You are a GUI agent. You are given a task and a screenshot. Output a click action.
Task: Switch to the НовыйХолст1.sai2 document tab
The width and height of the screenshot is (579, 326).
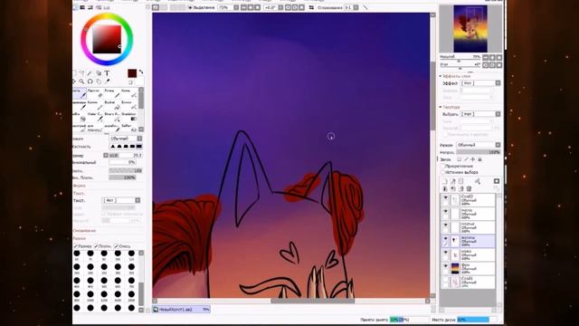(182, 310)
